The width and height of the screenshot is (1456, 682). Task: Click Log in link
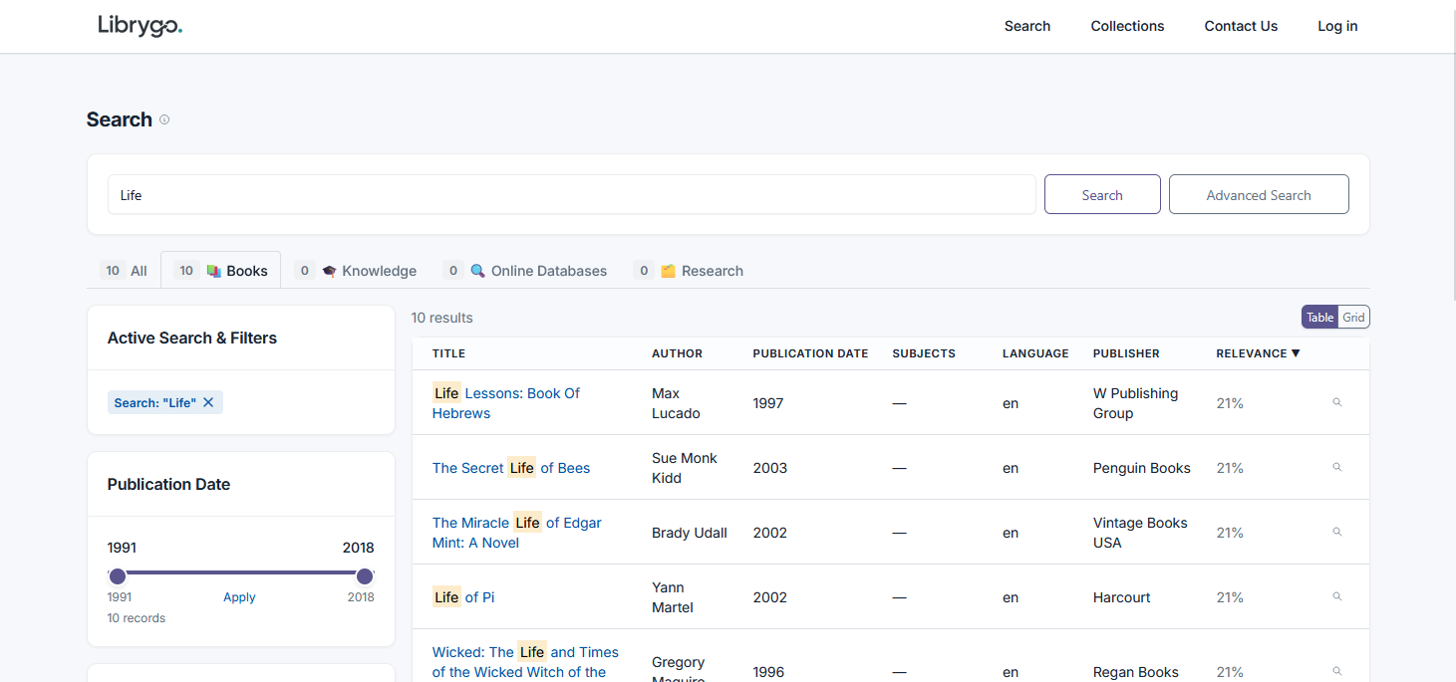point(1337,26)
